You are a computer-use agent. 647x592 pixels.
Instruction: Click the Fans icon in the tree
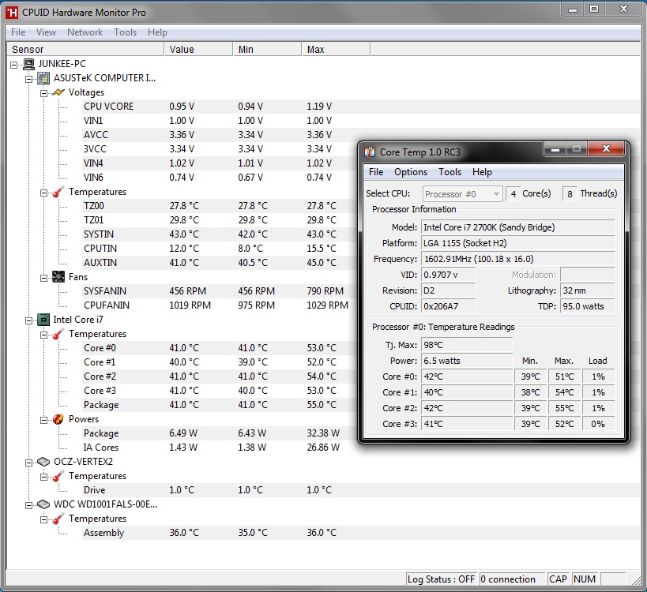58,277
